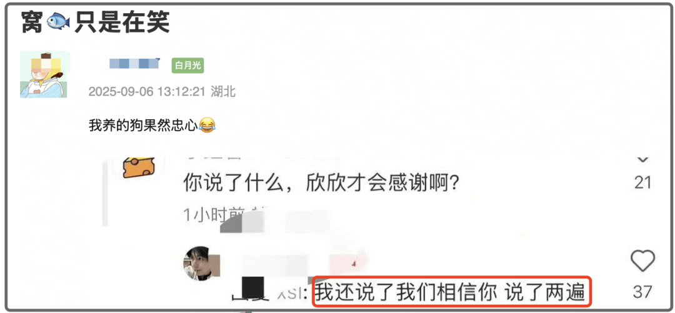
Task: Click the 白月光 badge
Action: [187, 66]
